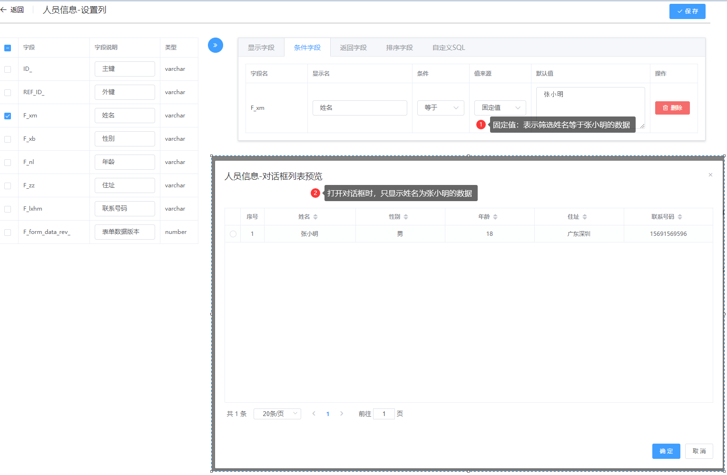Open the 等于 condition dropdown

pos(441,108)
